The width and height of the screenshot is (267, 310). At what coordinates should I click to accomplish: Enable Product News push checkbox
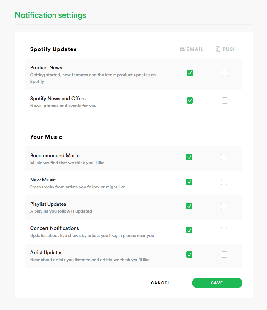coord(225,73)
